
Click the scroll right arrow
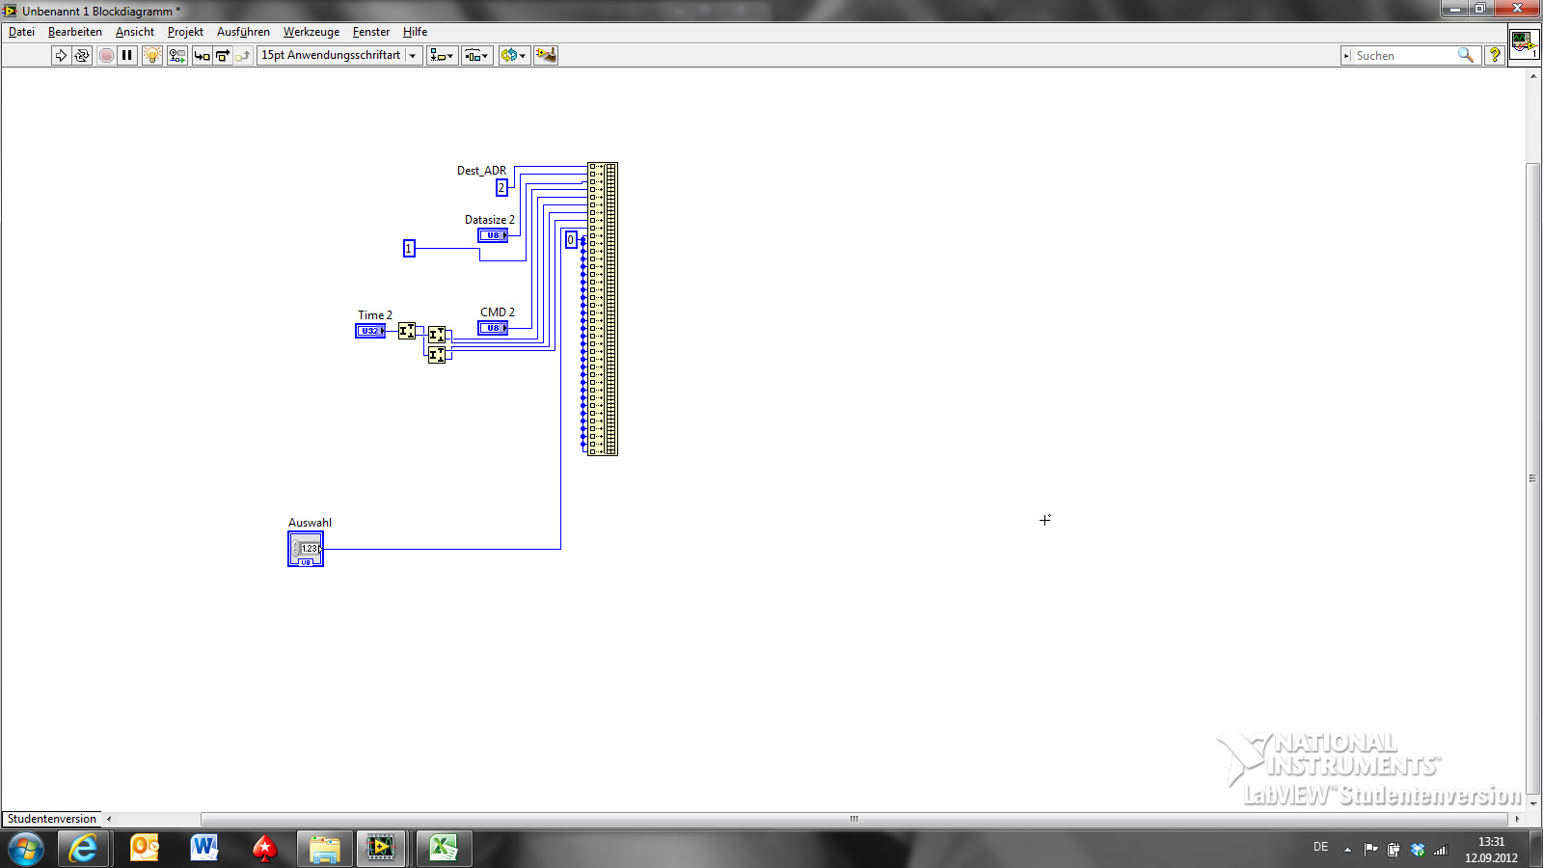pos(1517,819)
